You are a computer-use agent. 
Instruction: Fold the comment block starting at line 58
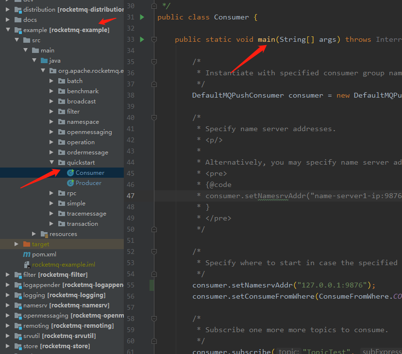point(154,319)
